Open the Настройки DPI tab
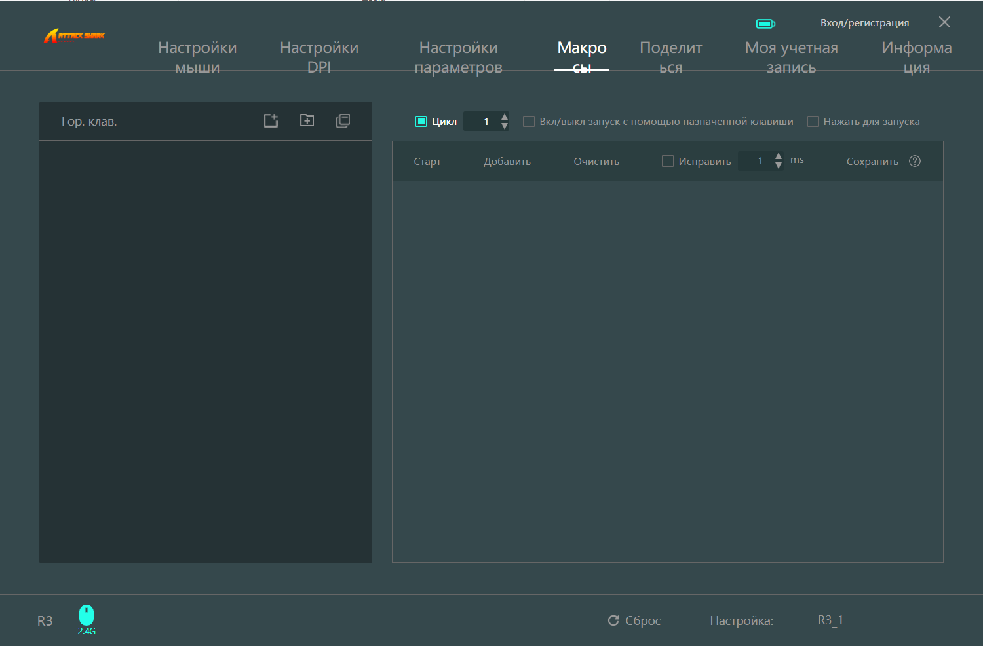 tap(319, 57)
